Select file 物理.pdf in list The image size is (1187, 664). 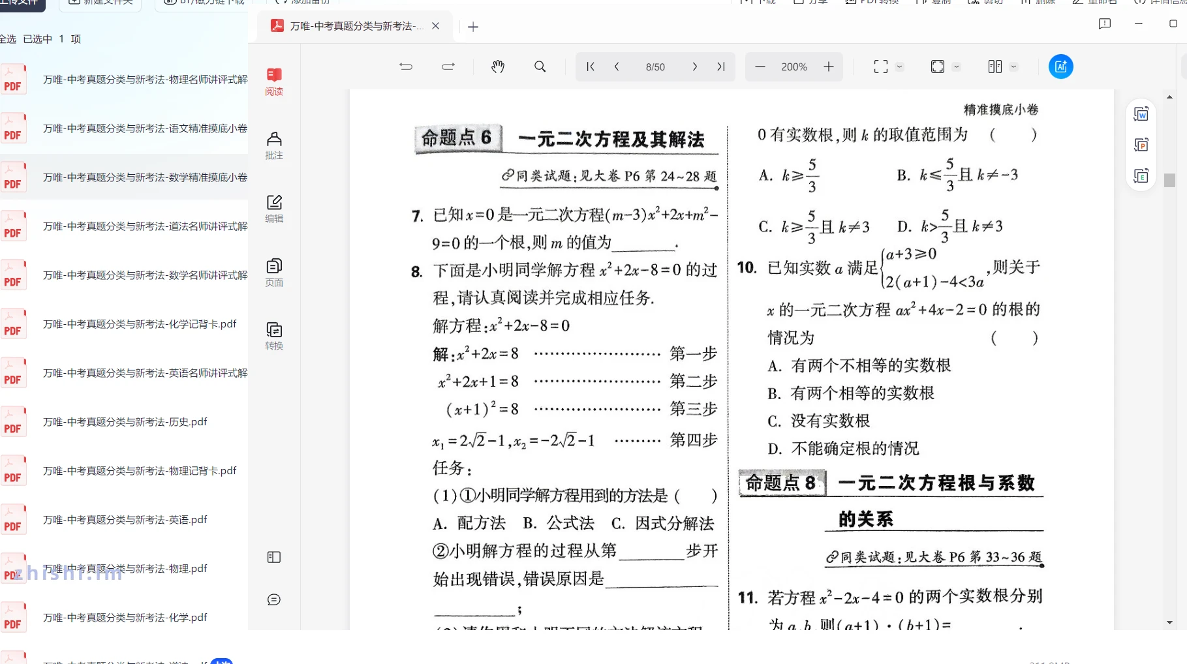(124, 569)
